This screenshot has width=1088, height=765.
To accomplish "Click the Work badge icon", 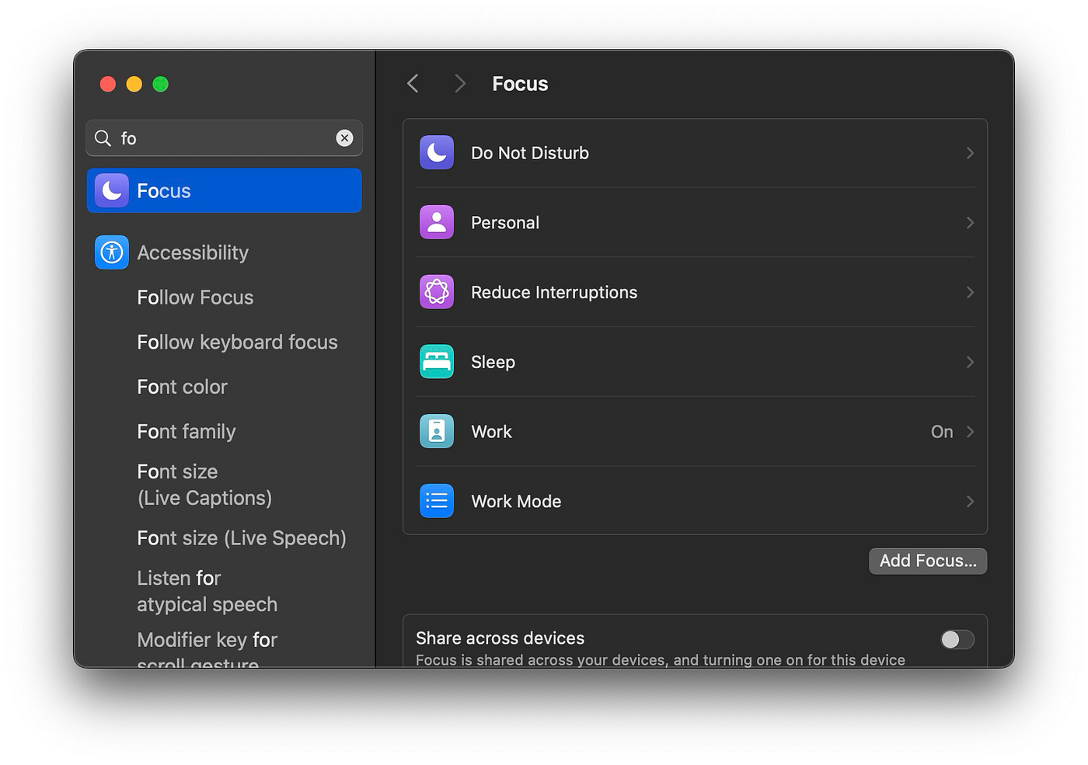I will point(437,432).
